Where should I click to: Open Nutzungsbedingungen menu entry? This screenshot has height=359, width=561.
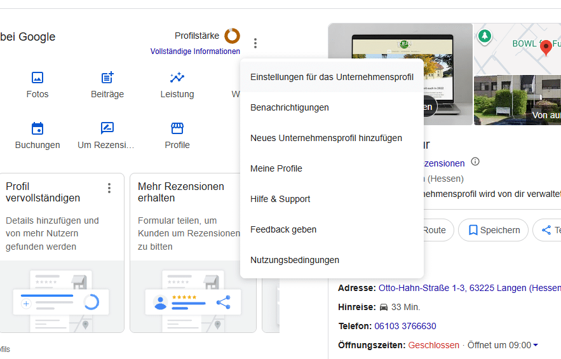pyautogui.click(x=332, y=260)
